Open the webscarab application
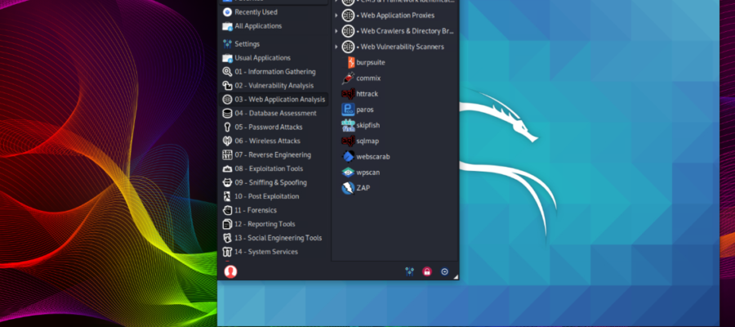 [x=366, y=157]
